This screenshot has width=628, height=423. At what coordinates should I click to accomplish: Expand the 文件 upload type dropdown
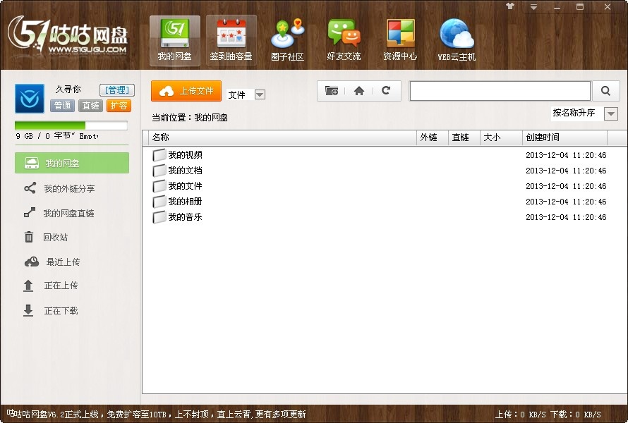coord(260,95)
